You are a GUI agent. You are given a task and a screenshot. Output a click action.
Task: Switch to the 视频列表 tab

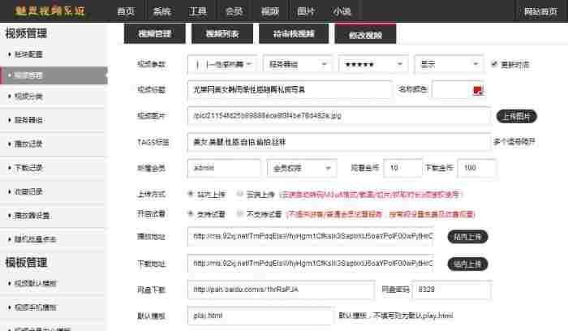click(x=222, y=34)
